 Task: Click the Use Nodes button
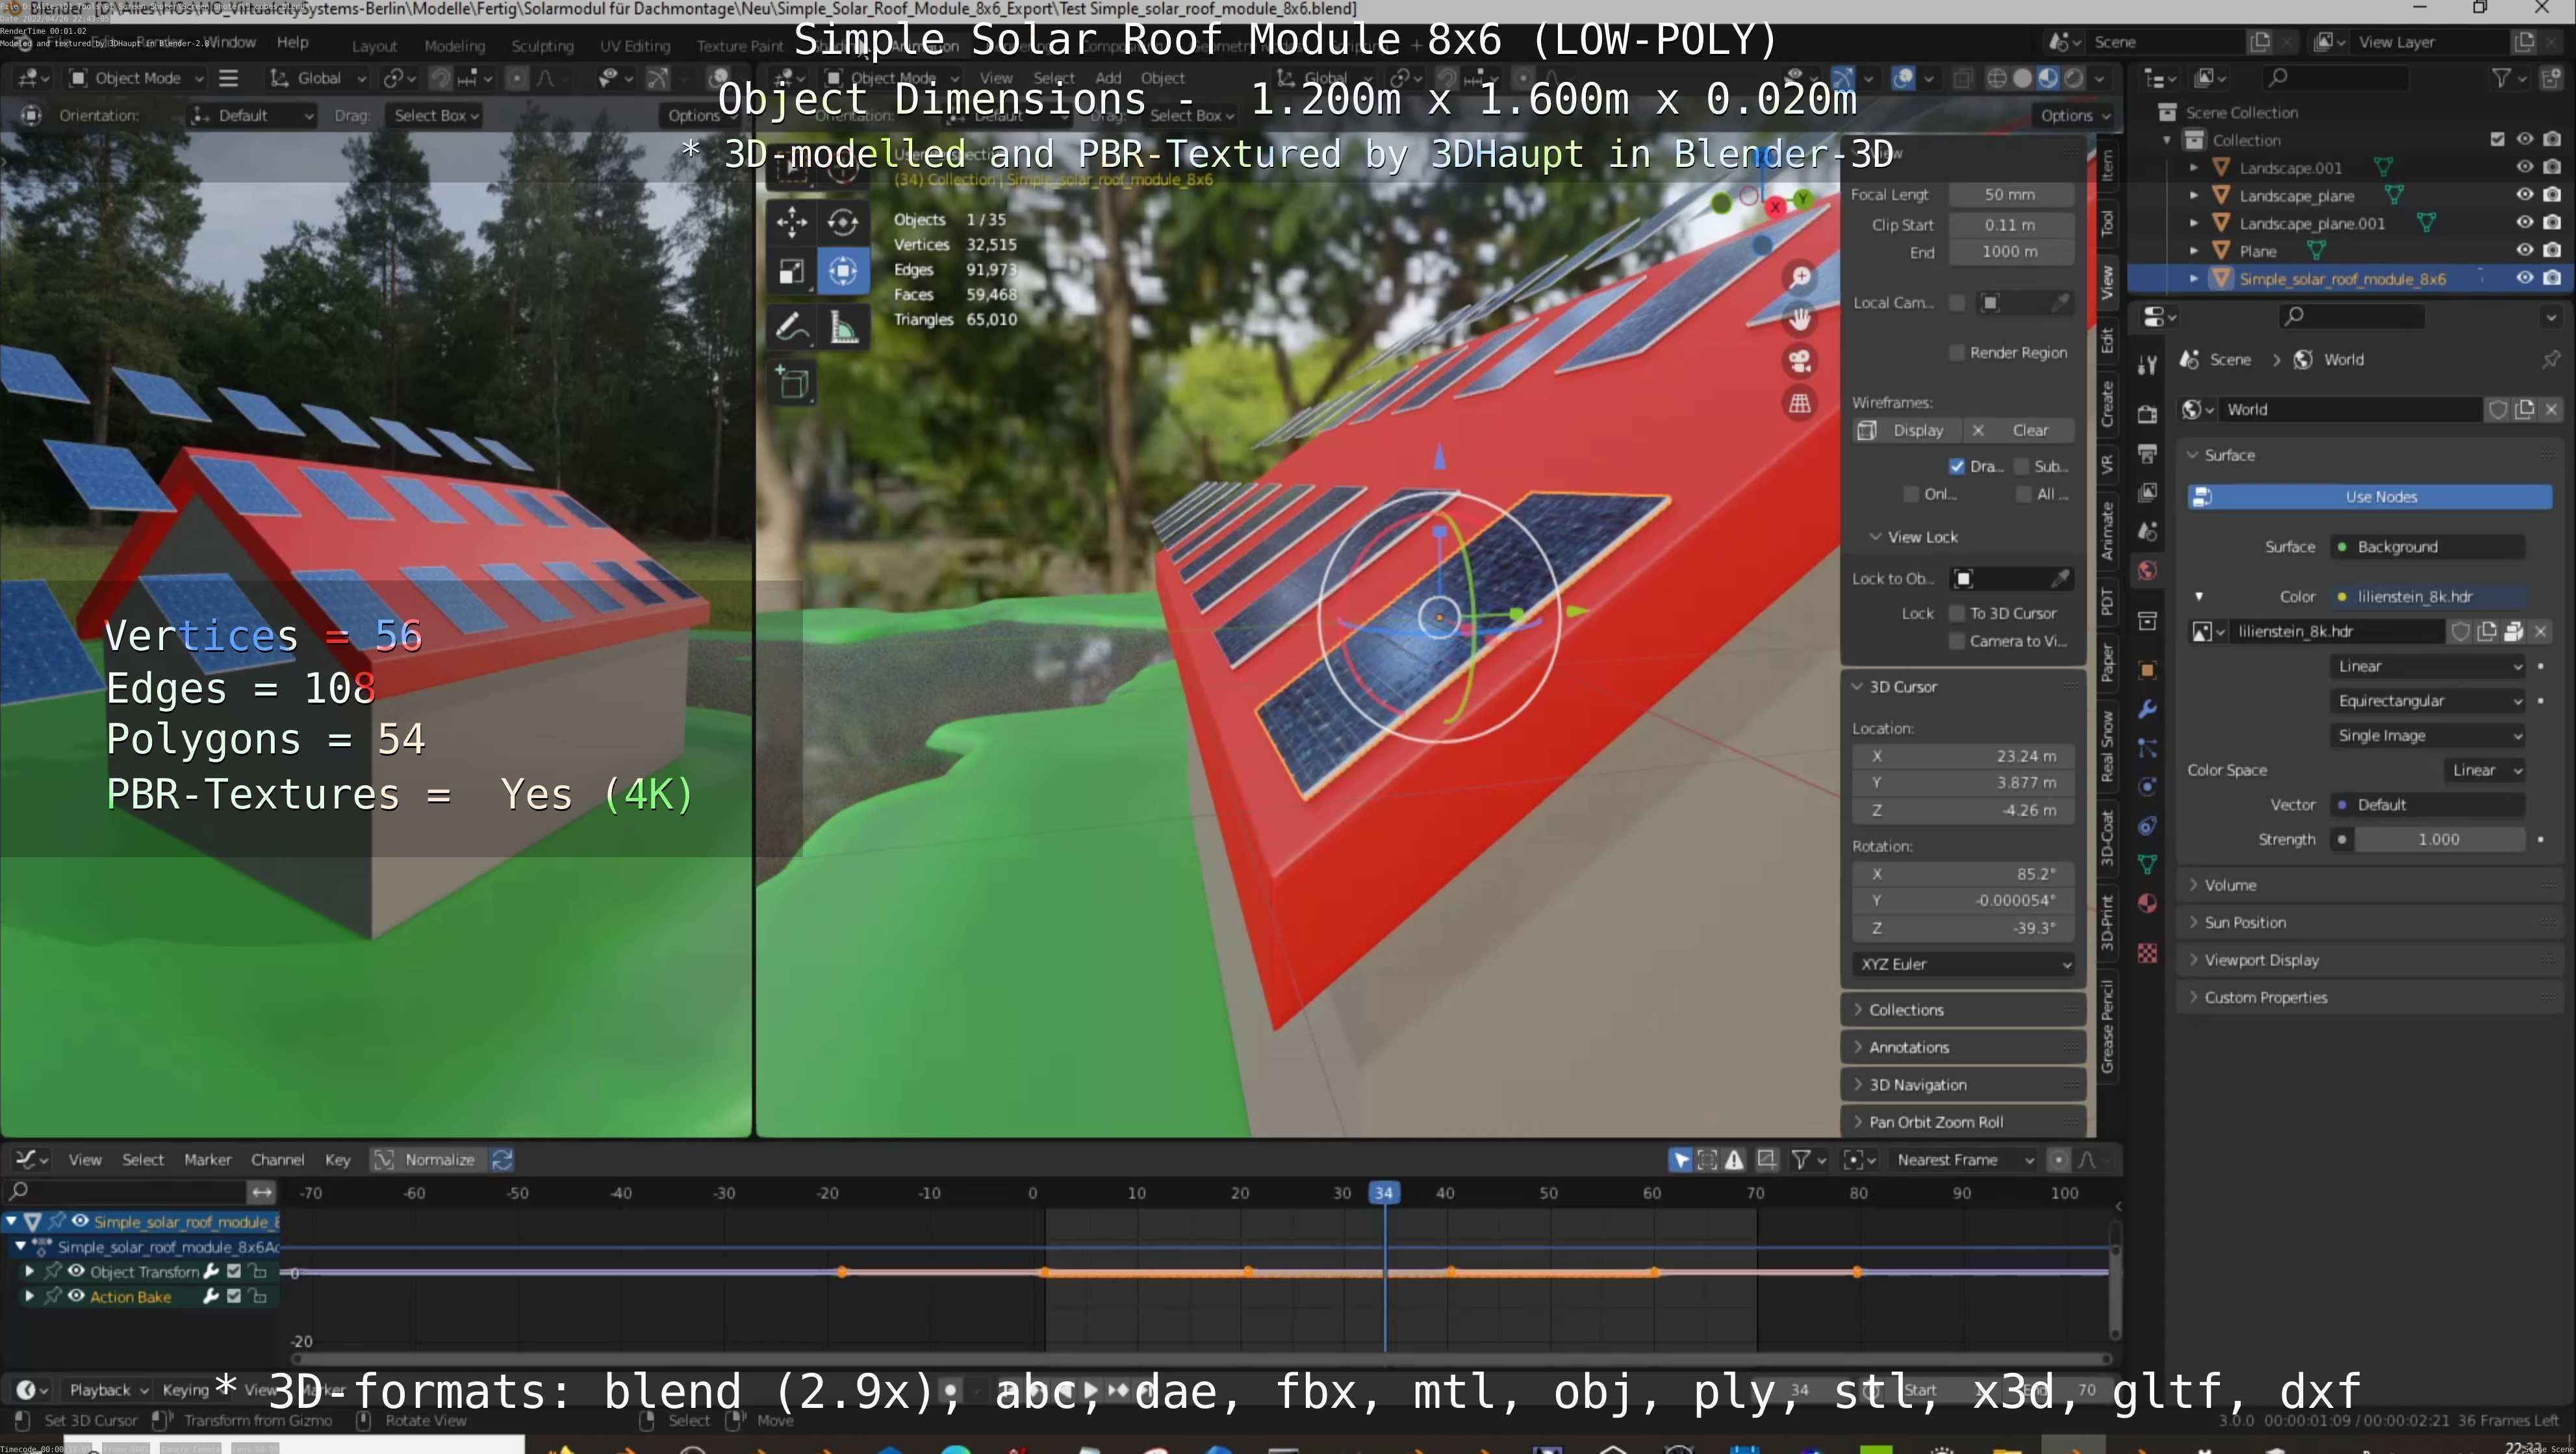2370,497
